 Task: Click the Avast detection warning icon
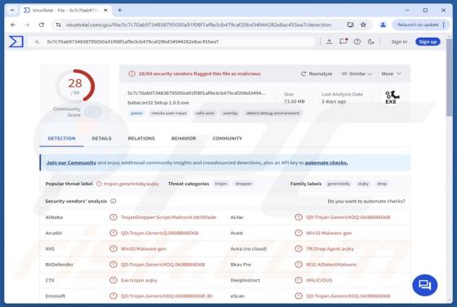(x=298, y=233)
